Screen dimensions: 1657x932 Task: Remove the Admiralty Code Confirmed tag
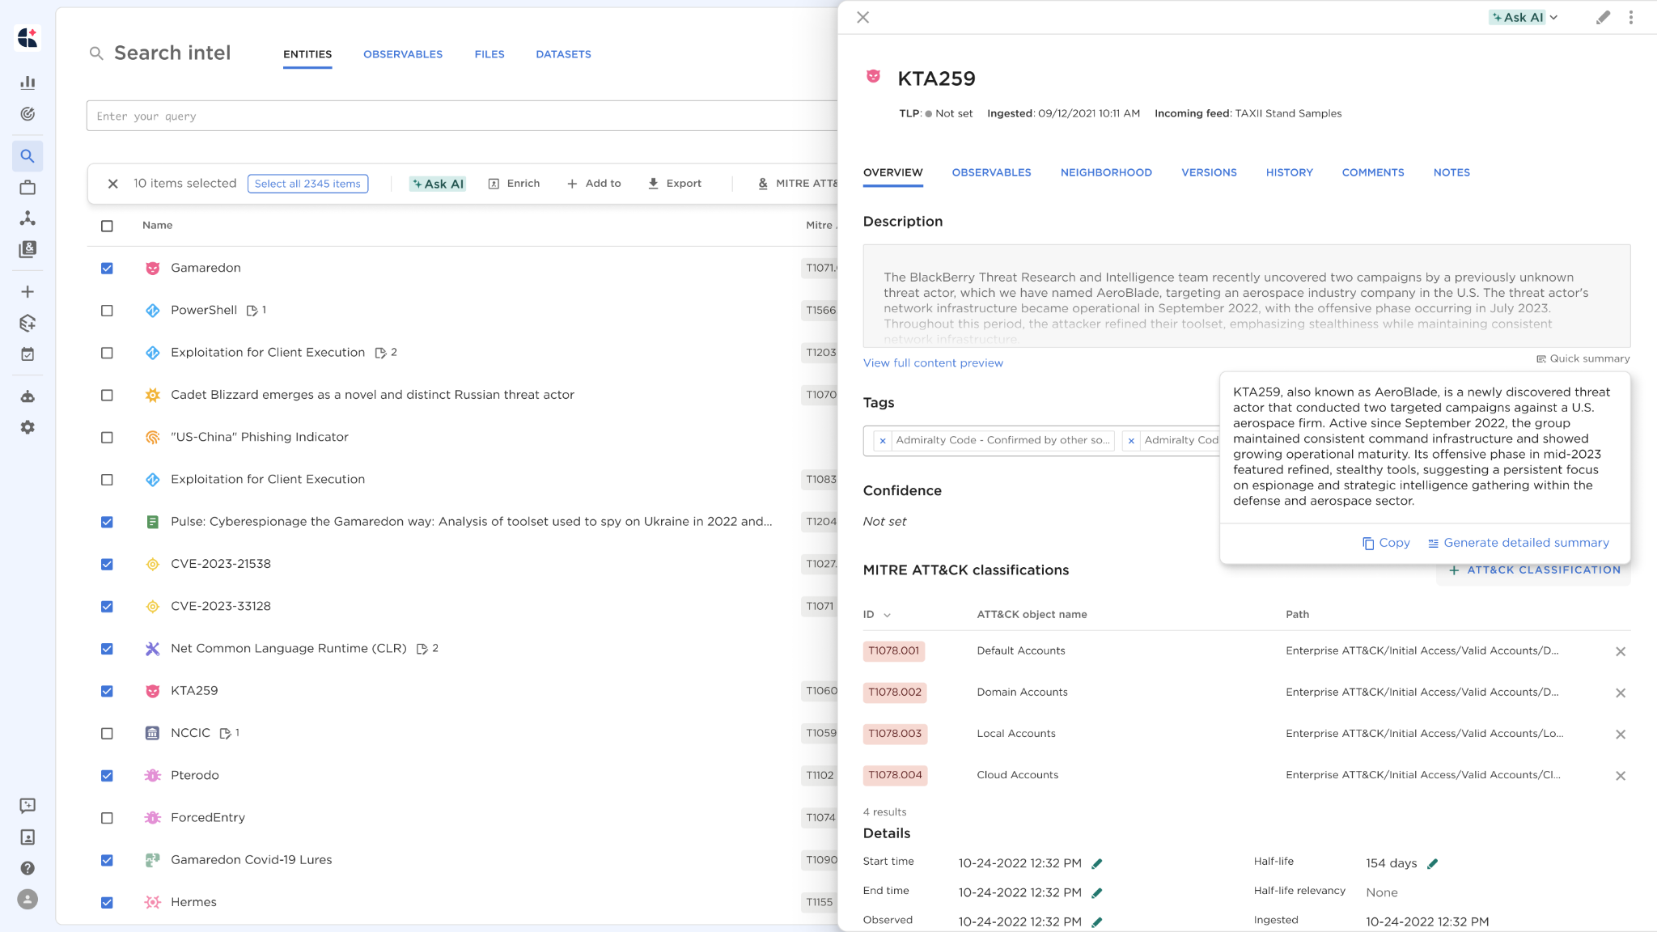coord(883,441)
